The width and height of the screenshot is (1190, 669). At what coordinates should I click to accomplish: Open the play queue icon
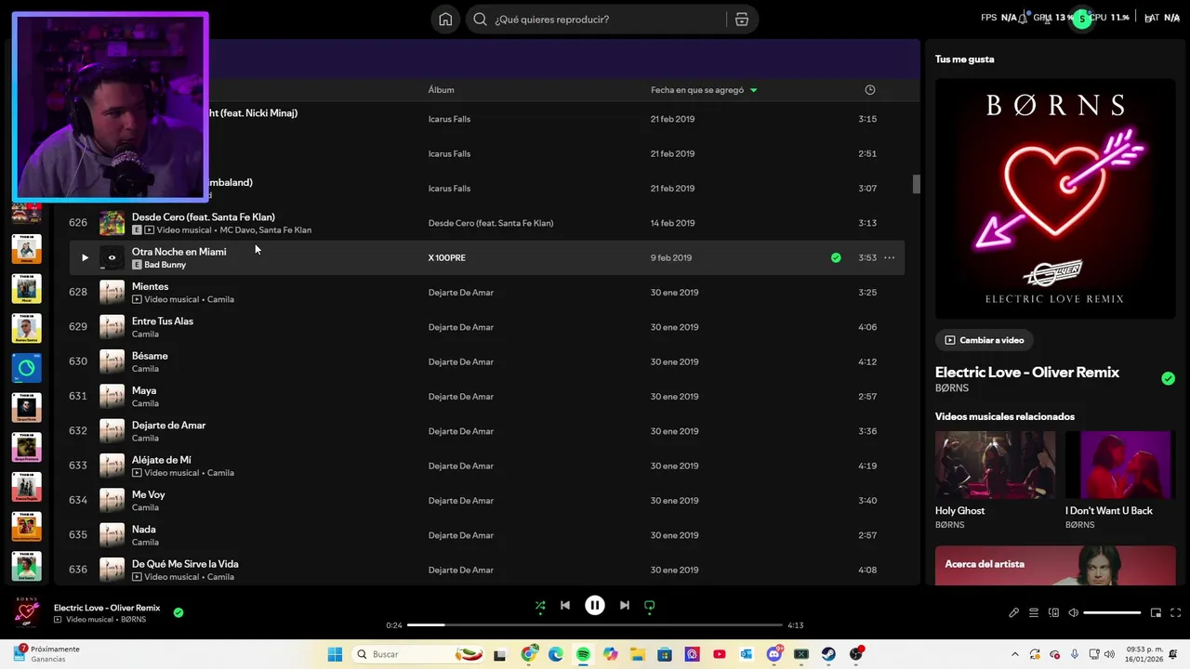(x=1034, y=613)
